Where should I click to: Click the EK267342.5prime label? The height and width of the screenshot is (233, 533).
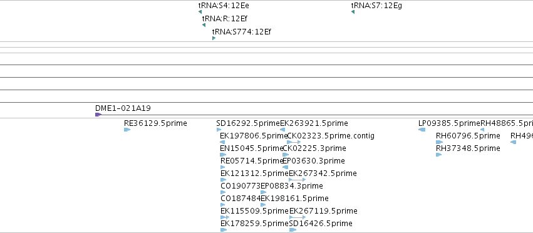pyautogui.click(x=323, y=173)
